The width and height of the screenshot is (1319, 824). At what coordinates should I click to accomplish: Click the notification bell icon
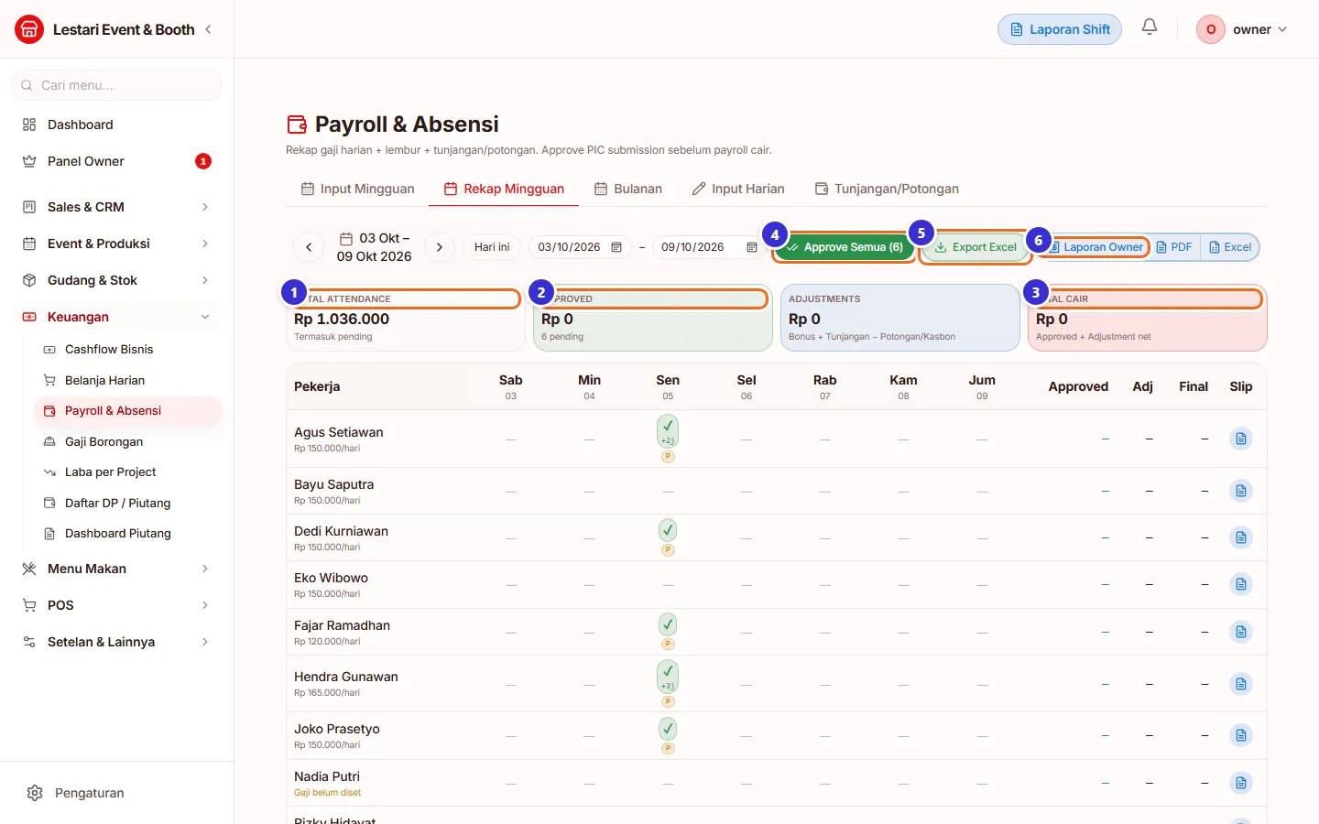click(1150, 27)
